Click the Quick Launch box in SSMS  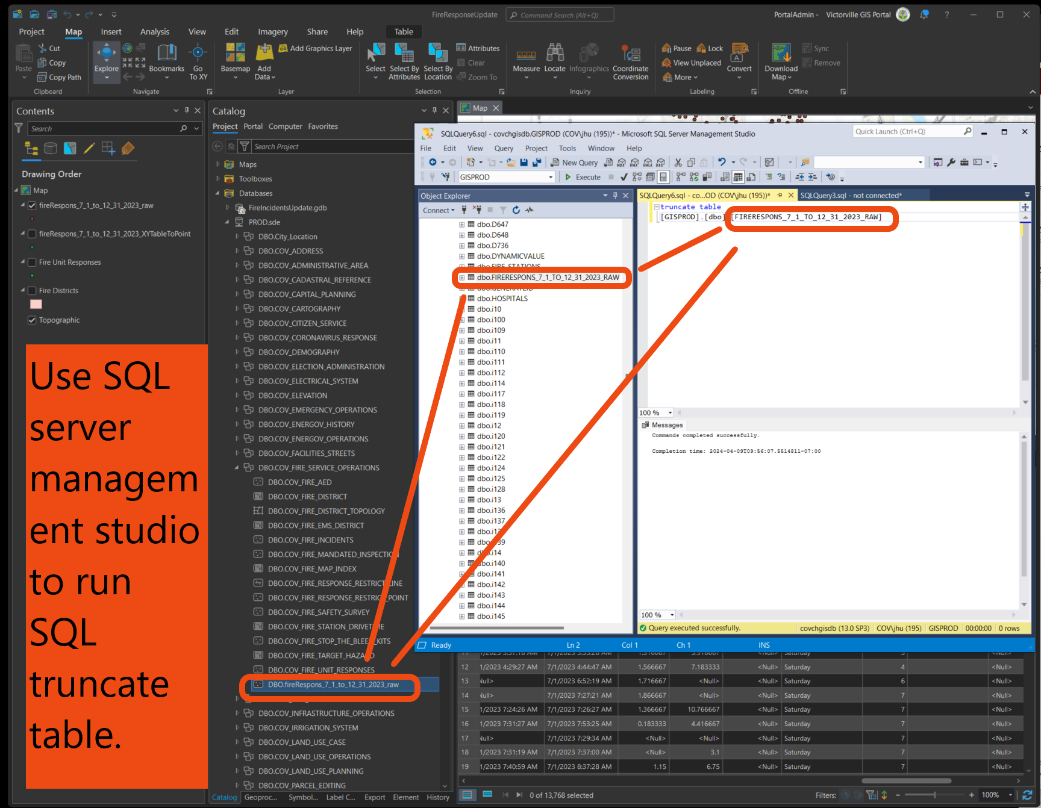click(x=913, y=131)
